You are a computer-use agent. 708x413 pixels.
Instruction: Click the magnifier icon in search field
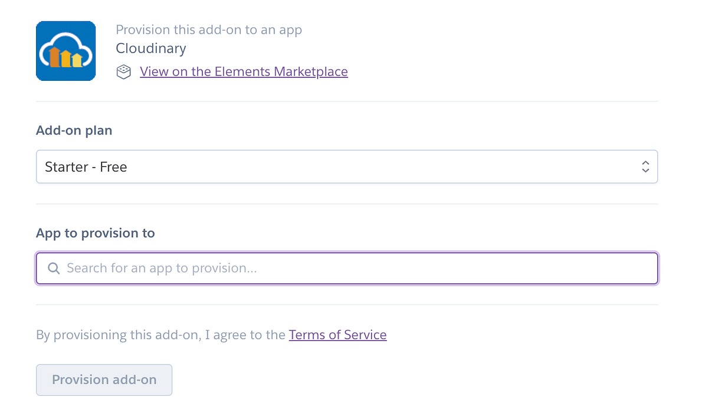[54, 268]
